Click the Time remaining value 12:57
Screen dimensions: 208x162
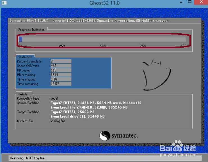pos(61,84)
